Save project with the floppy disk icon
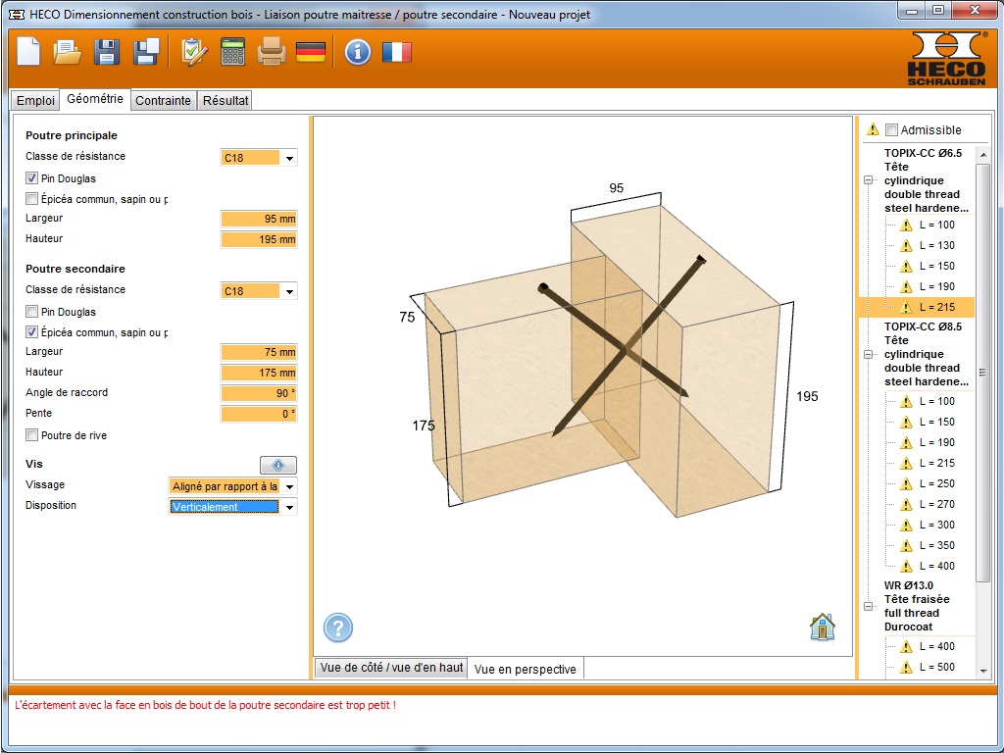 click(x=106, y=52)
